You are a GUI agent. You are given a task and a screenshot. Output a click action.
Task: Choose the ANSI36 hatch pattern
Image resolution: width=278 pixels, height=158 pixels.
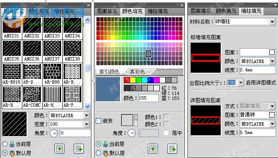(x=32, y=51)
